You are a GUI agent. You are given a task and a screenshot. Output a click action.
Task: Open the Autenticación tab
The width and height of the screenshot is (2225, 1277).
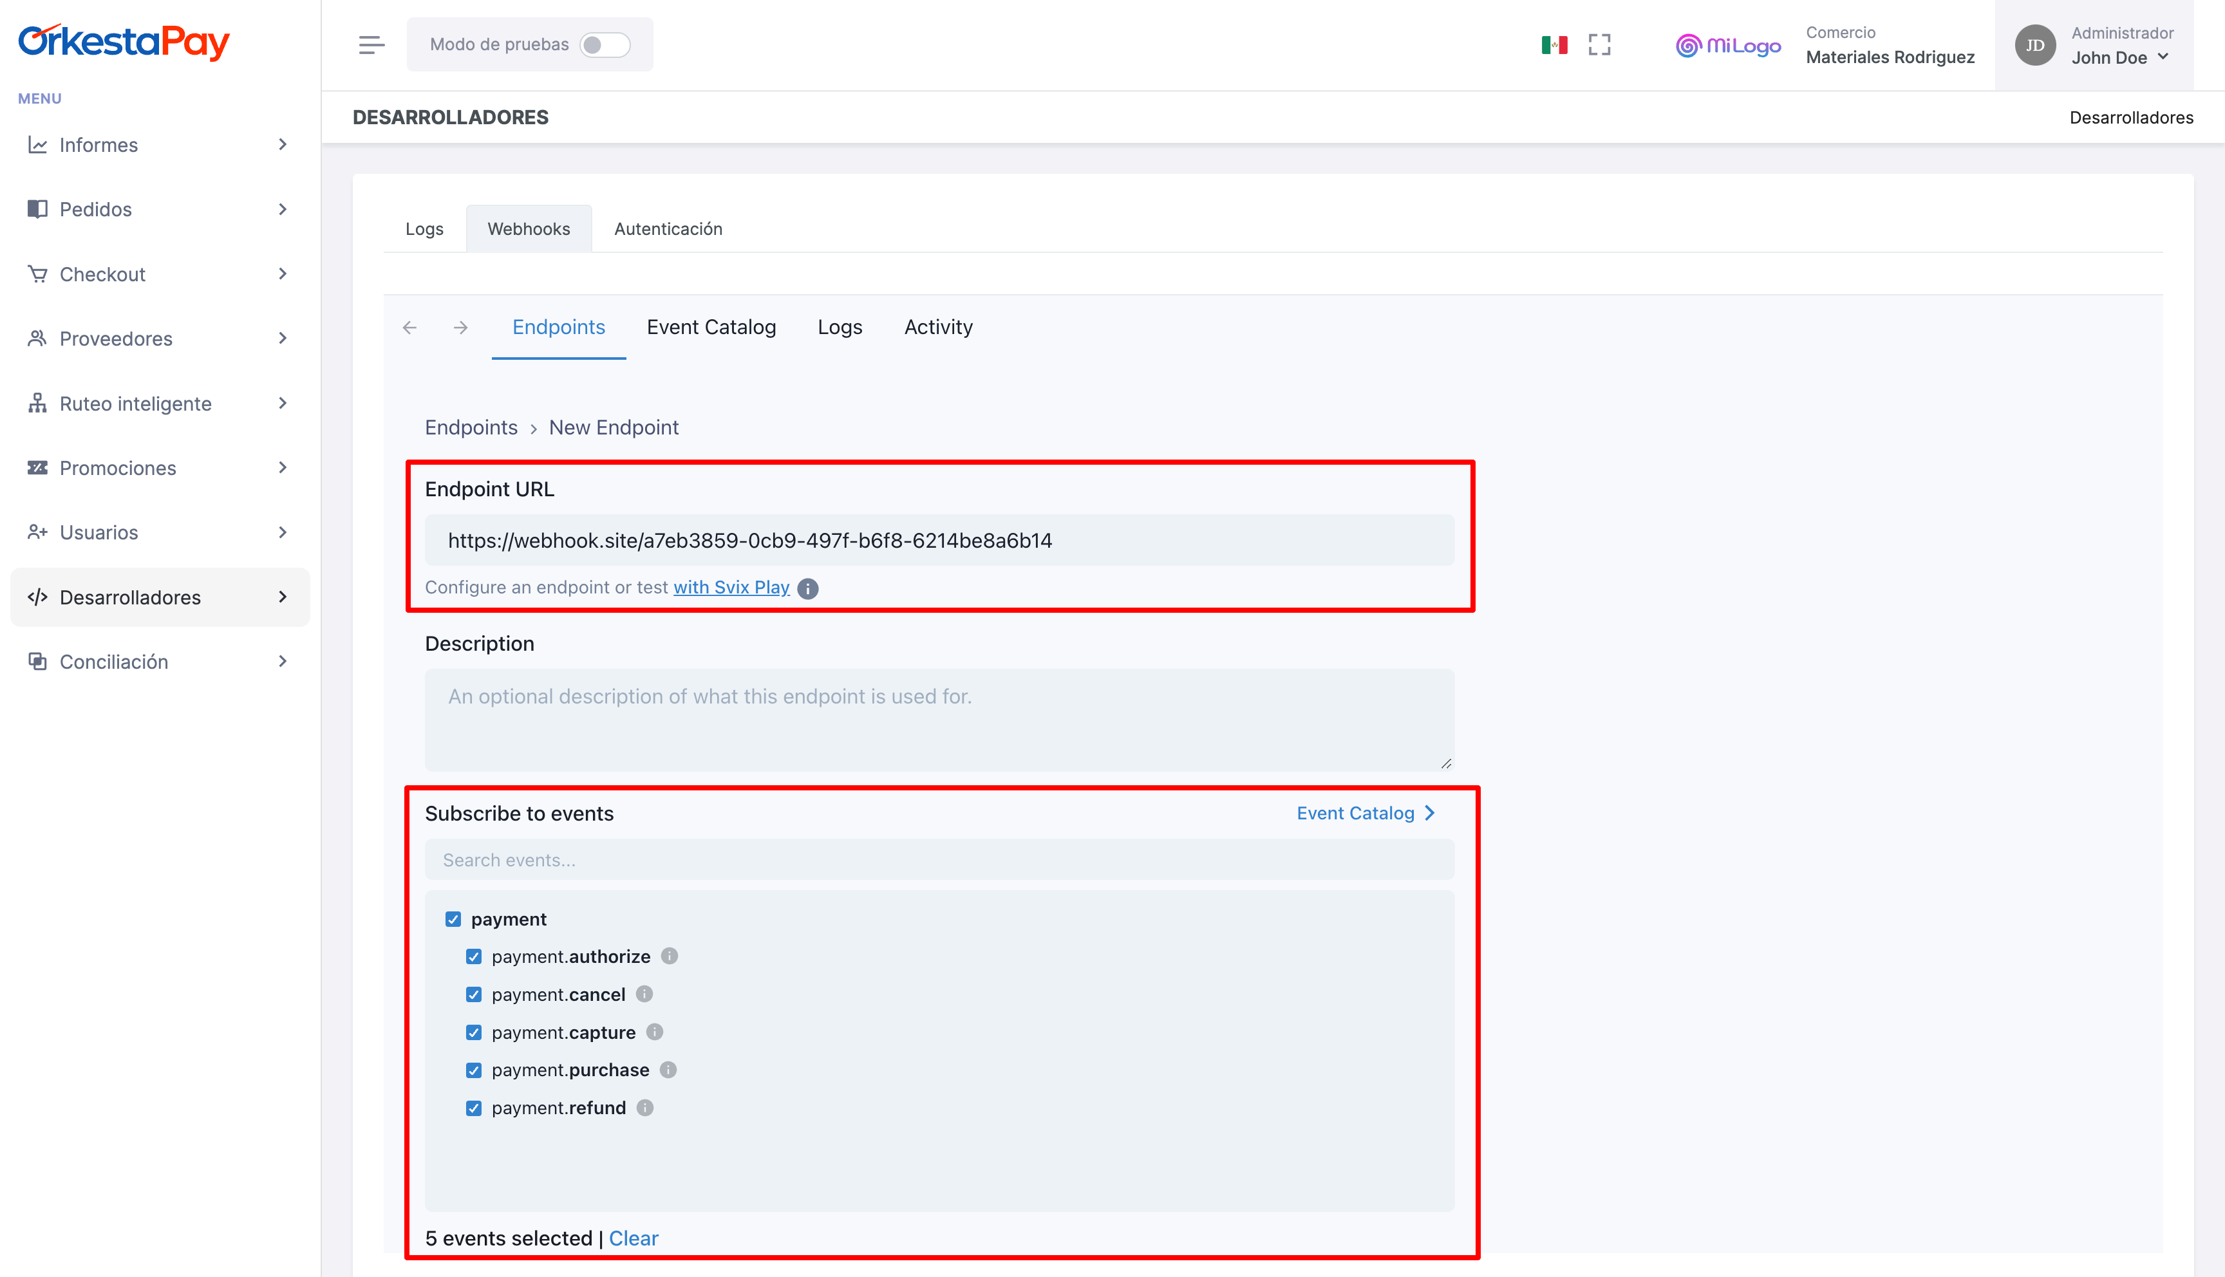pyautogui.click(x=668, y=229)
